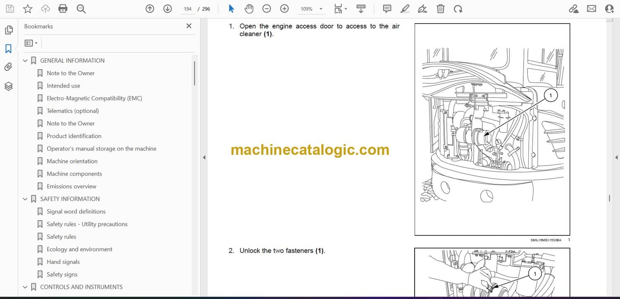
Task: Toggle the Layers panel sidebar icon
Action: [x=8, y=86]
